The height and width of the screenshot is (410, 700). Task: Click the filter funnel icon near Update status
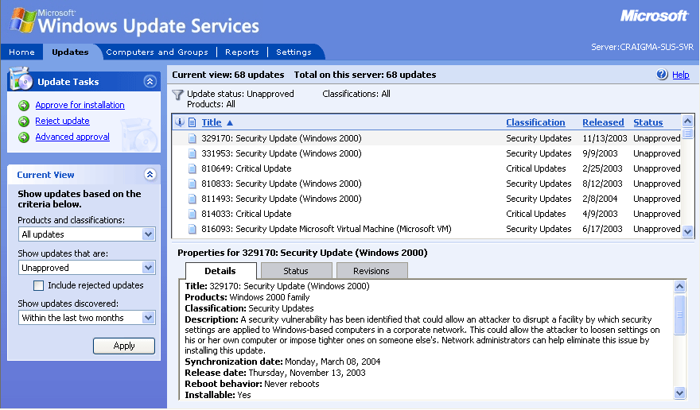(x=177, y=95)
